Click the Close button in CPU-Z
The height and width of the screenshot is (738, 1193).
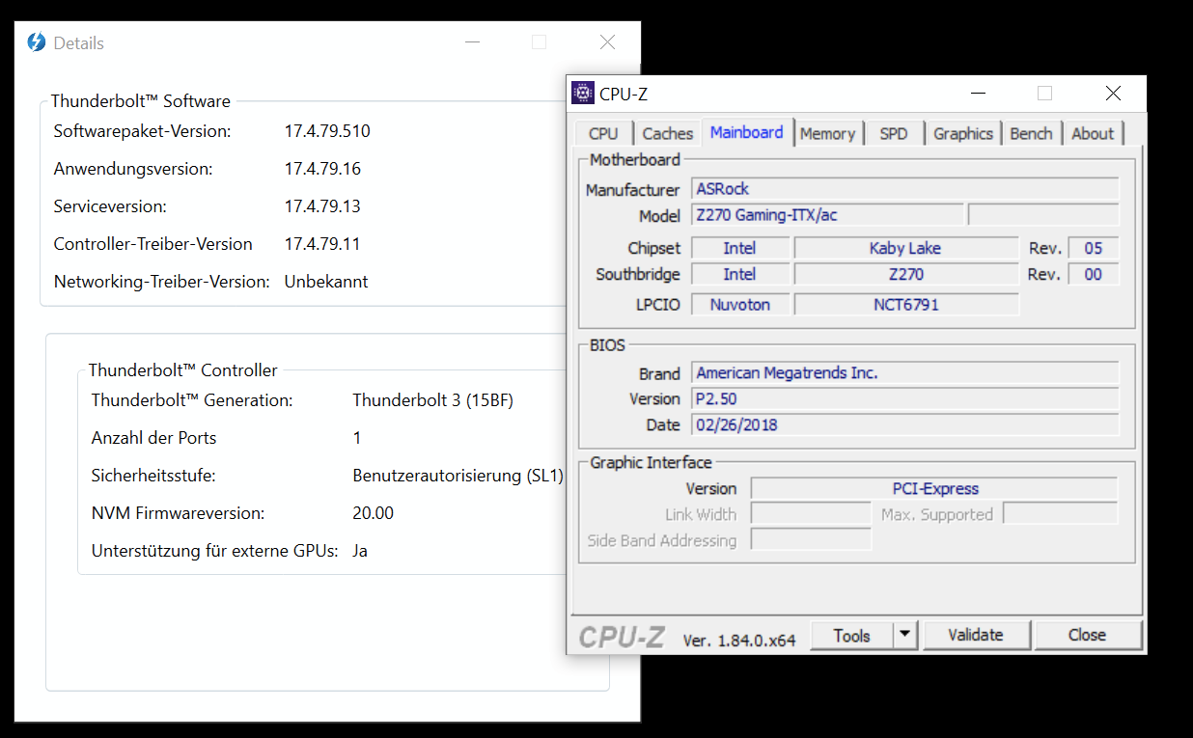[x=1087, y=635]
